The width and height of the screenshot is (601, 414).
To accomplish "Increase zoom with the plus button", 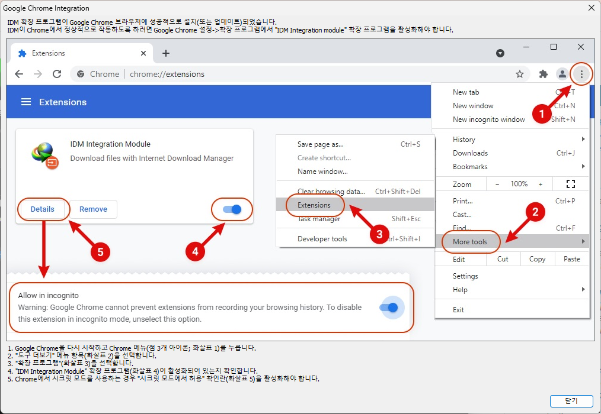I will pyautogui.click(x=541, y=184).
